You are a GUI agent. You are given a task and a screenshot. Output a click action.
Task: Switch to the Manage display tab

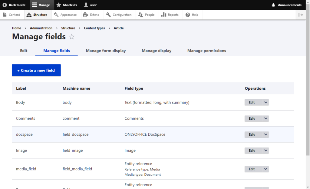(157, 51)
